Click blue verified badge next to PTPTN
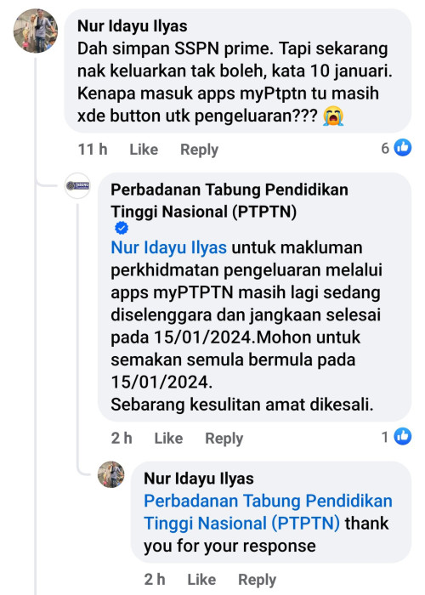425x595 pixels. [x=122, y=228]
